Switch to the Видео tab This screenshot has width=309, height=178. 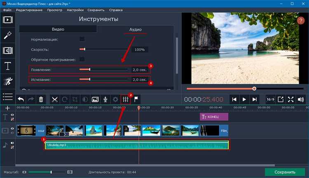click(x=58, y=29)
